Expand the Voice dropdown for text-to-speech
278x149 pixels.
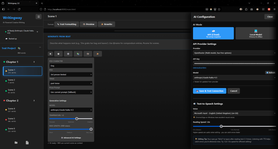234,113
